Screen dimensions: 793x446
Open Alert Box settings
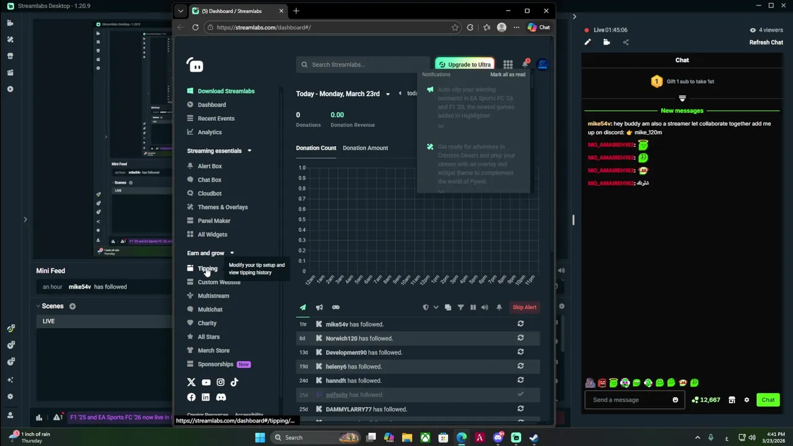coord(209,166)
